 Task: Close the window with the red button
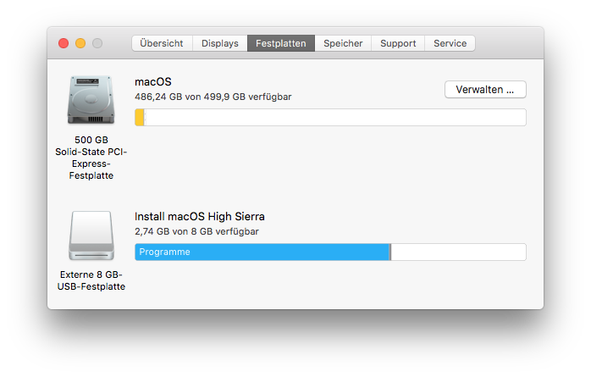[x=64, y=43]
